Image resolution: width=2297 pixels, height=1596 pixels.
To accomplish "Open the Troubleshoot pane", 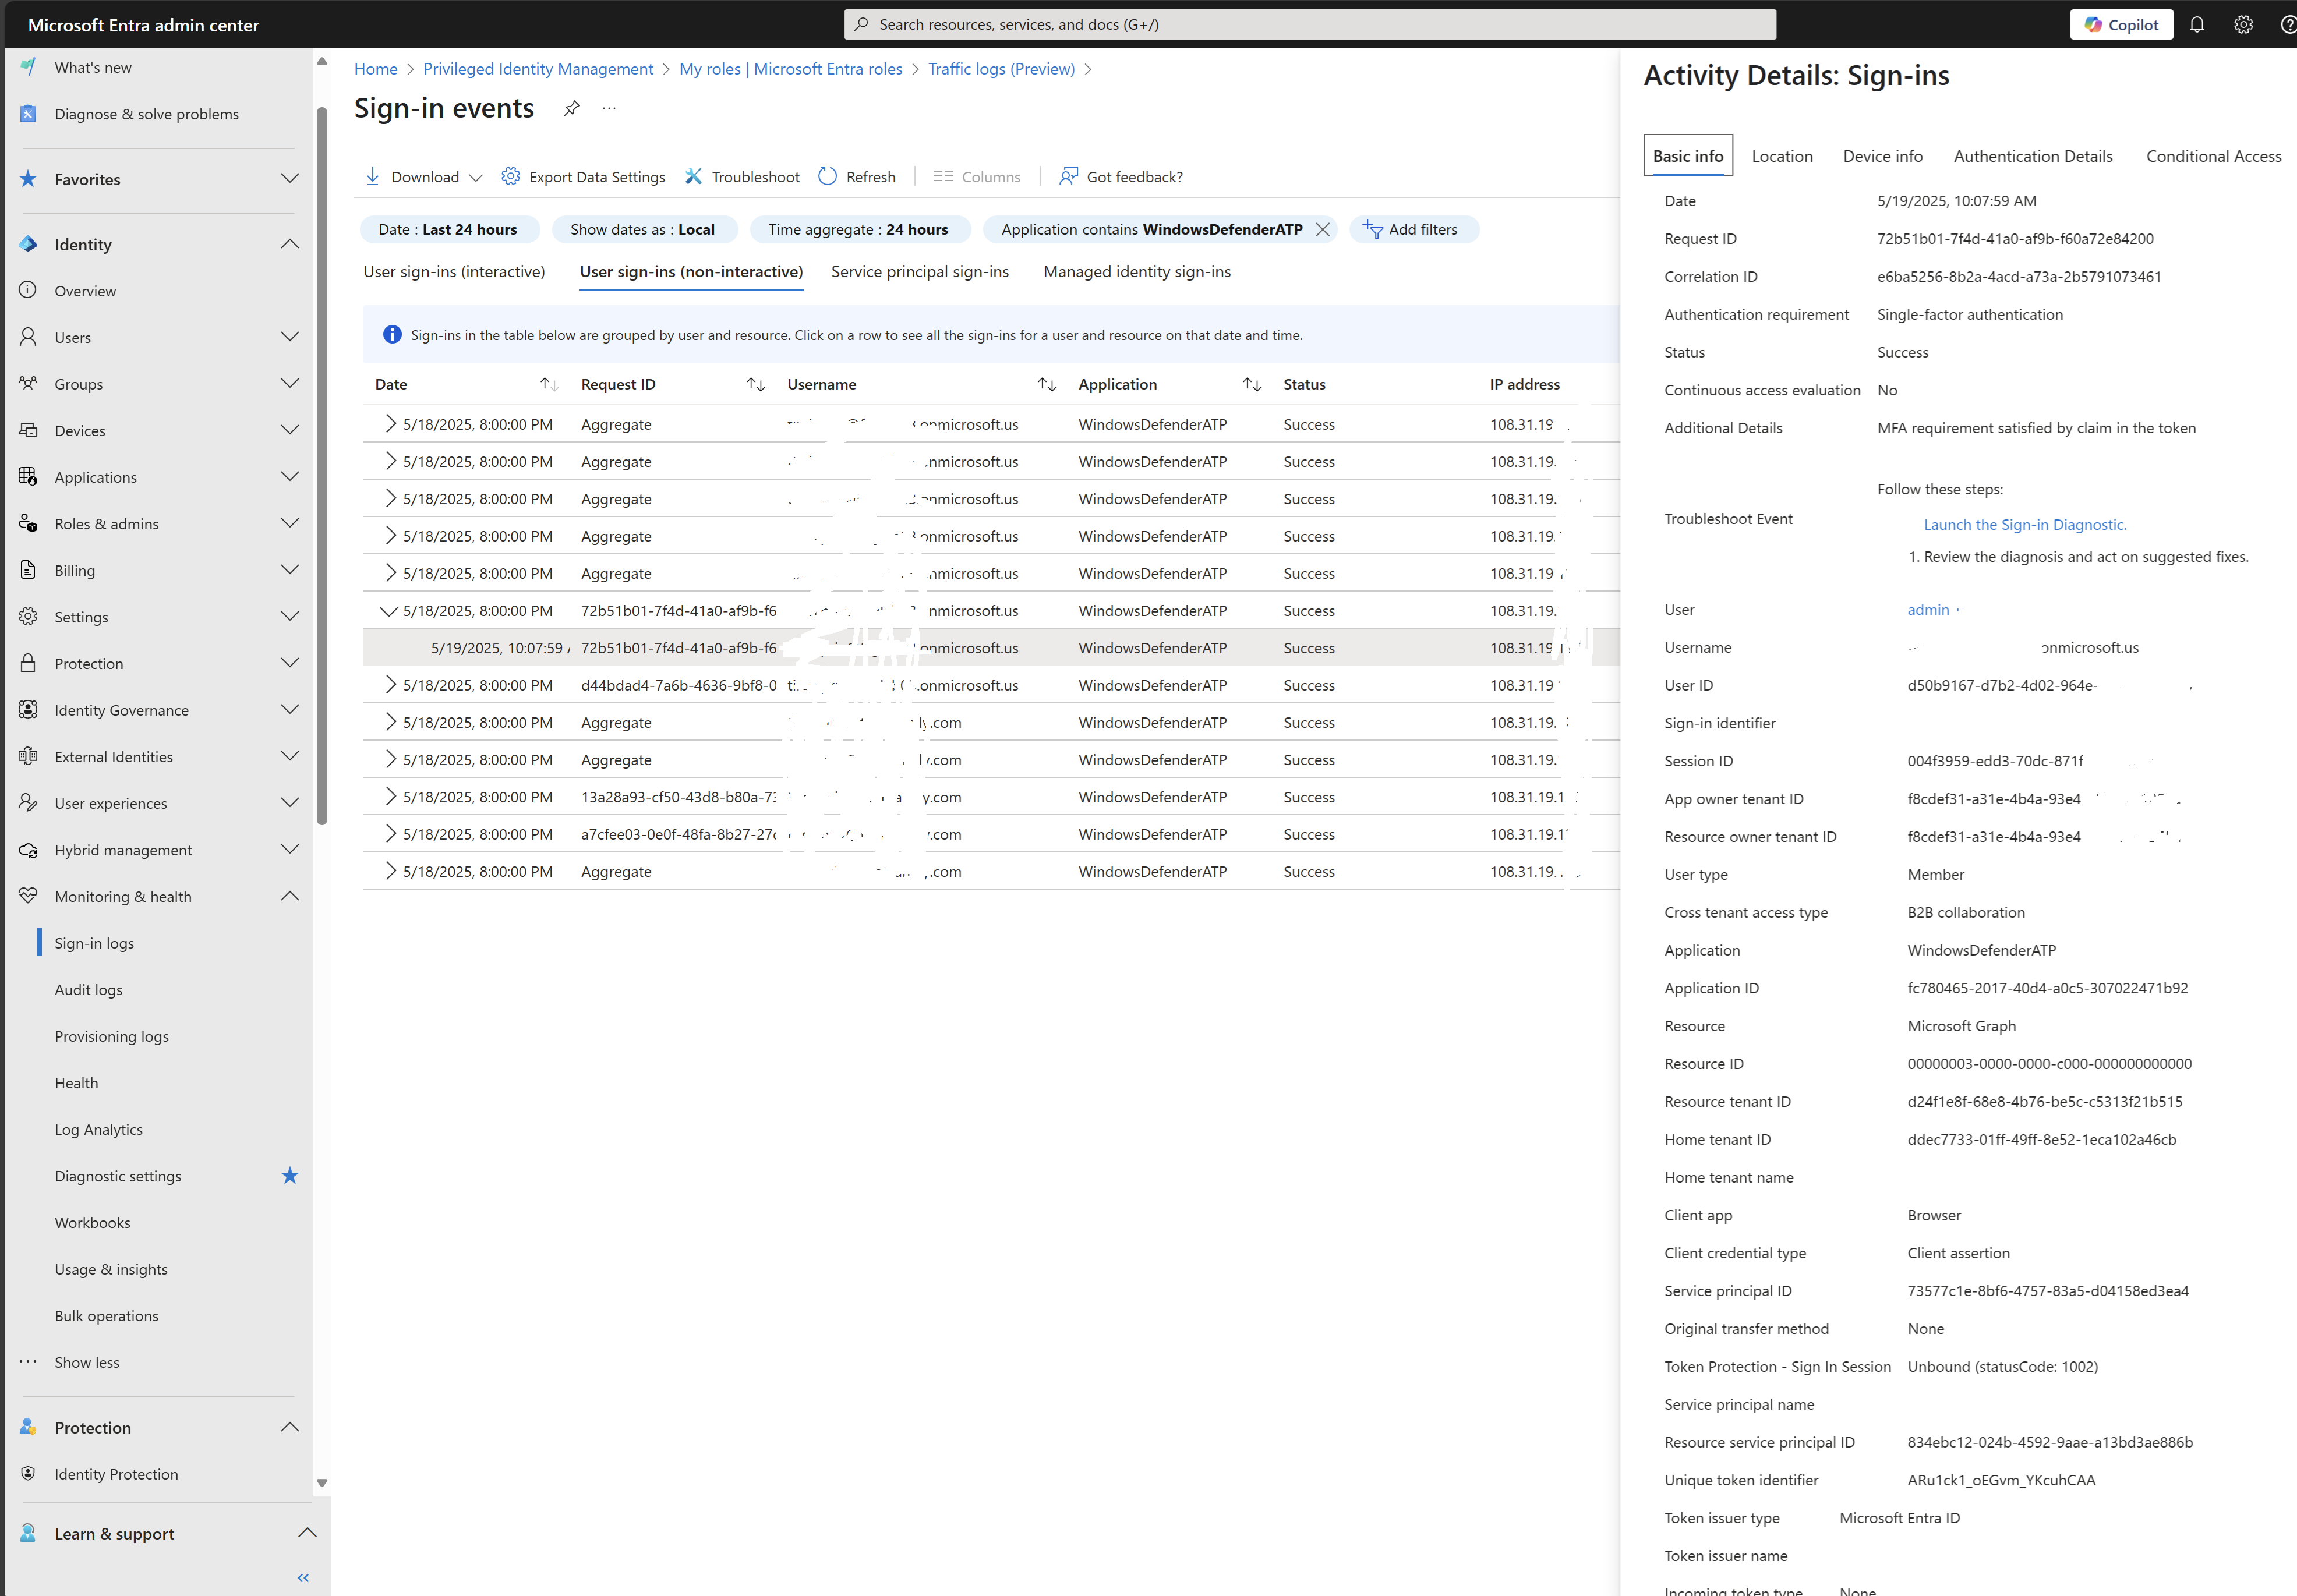I will [742, 176].
